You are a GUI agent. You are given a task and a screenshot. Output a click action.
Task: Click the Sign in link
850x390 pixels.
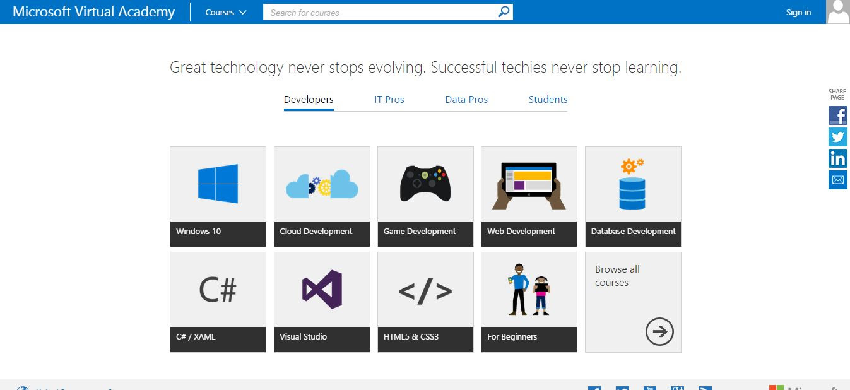point(798,11)
